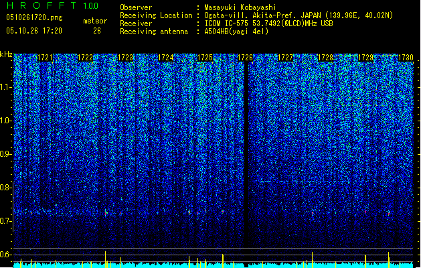The height and width of the screenshot is (268, 421).
Task: Click the 1.1 kHz axis label
Action: (5, 88)
